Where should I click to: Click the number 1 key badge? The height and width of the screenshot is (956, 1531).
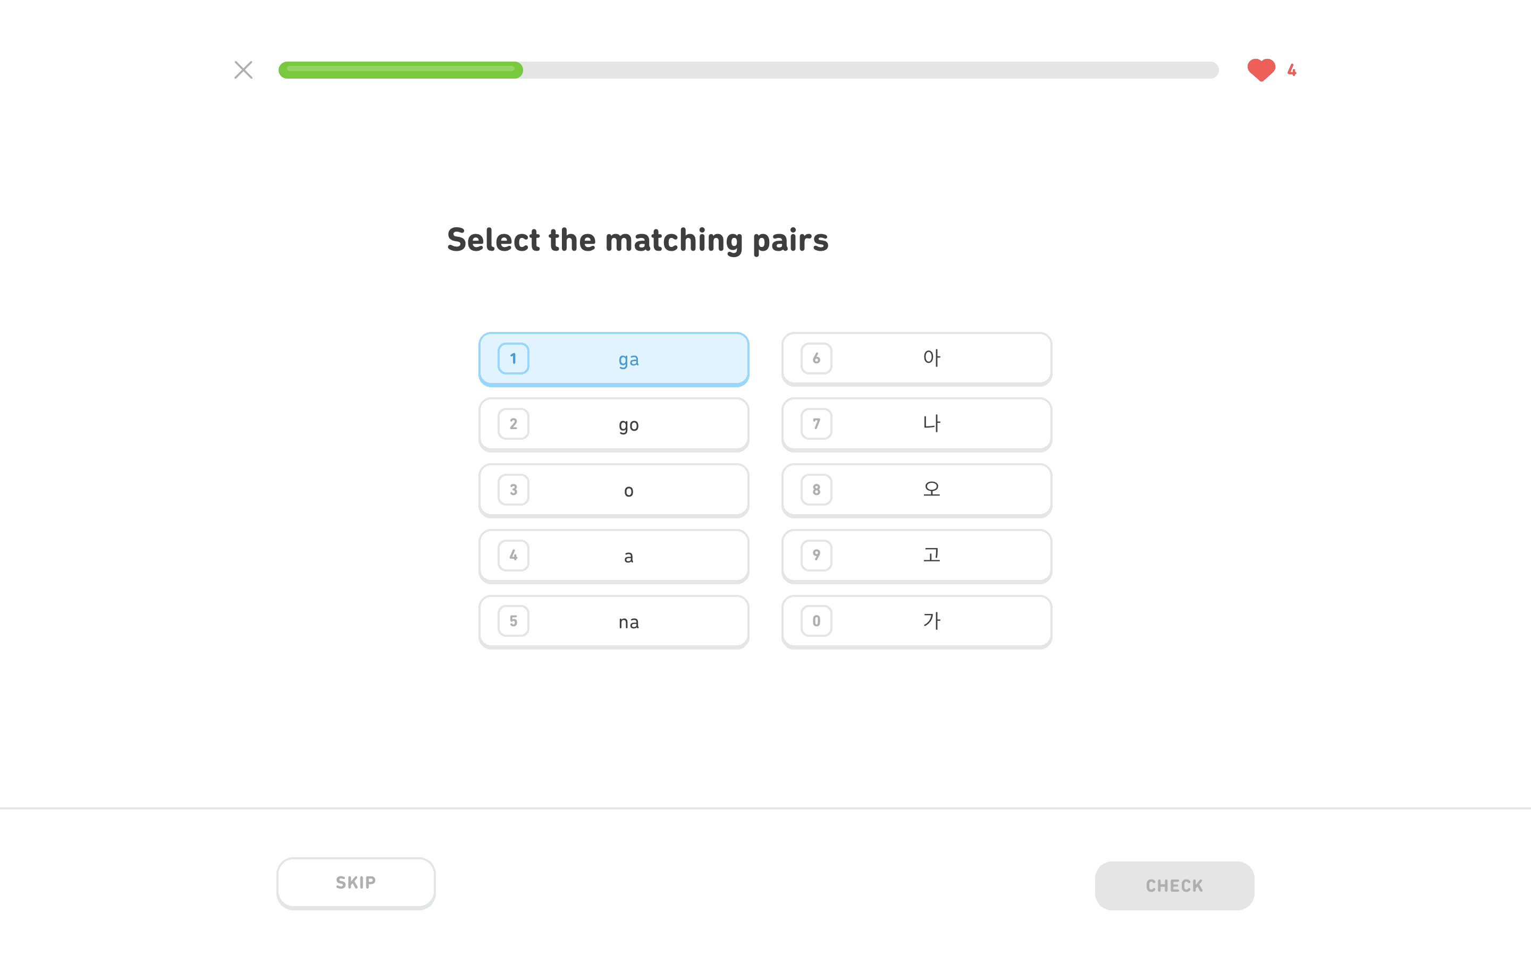[513, 358]
